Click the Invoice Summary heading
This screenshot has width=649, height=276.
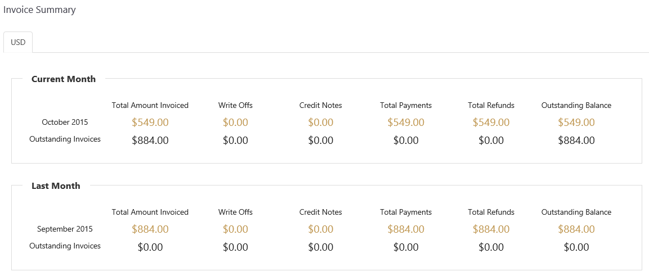coord(39,10)
